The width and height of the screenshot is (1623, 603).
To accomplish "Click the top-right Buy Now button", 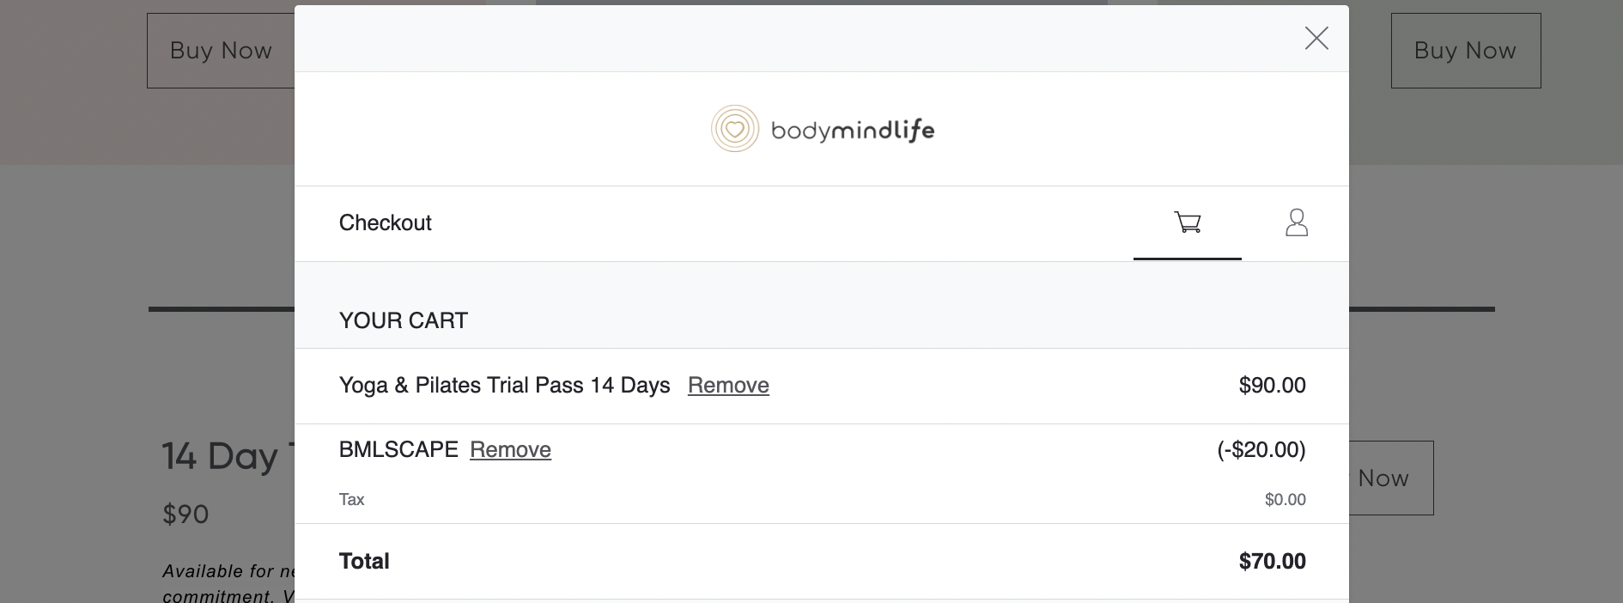I will pyautogui.click(x=1465, y=51).
